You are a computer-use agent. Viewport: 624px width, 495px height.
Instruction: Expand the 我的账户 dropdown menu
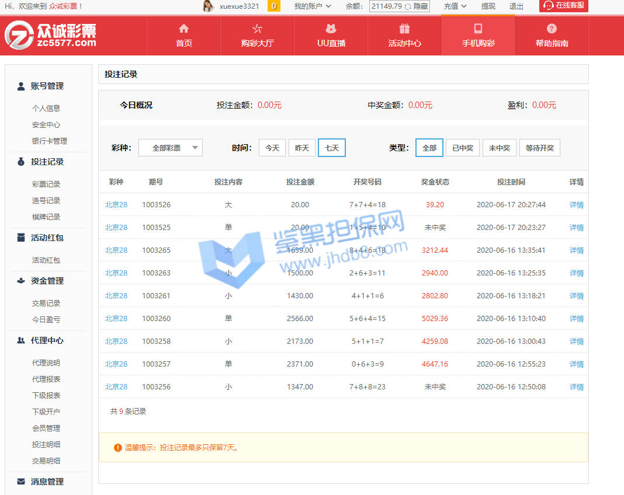point(313,6)
